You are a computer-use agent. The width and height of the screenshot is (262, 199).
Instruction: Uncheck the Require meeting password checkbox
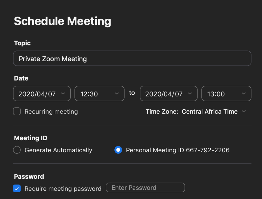[x=17, y=189]
